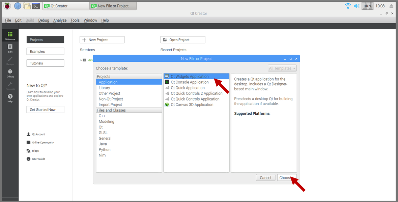Switch to Qt Creator taskbar window
The width and height of the screenshot is (398, 202).
[x=66, y=6]
